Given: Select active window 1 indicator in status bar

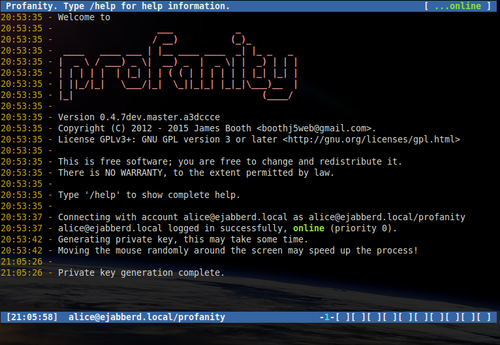Looking at the screenshot, I should pos(326,317).
